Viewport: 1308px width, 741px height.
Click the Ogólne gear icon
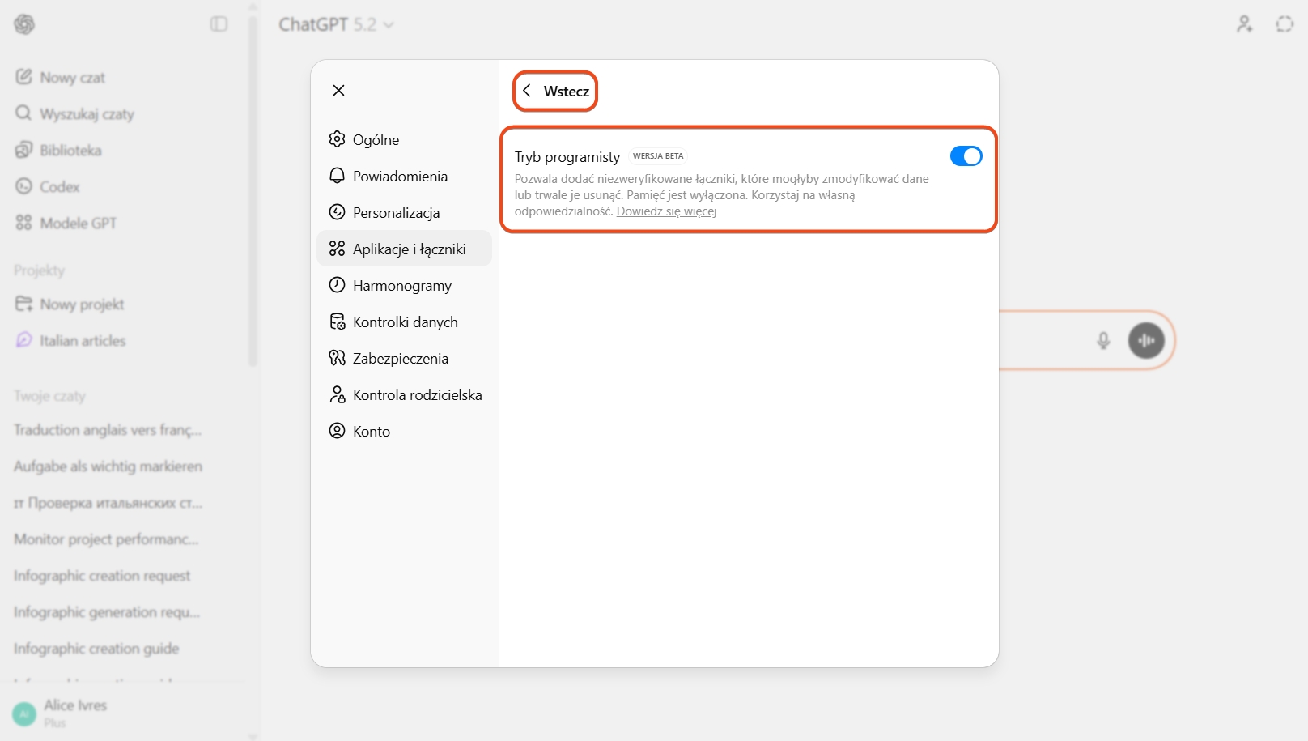[337, 139]
